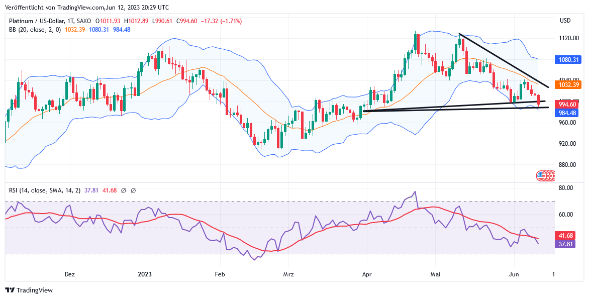Click the 2023 label on the time axis
Screen dimensions: 589x299
[x=145, y=275]
